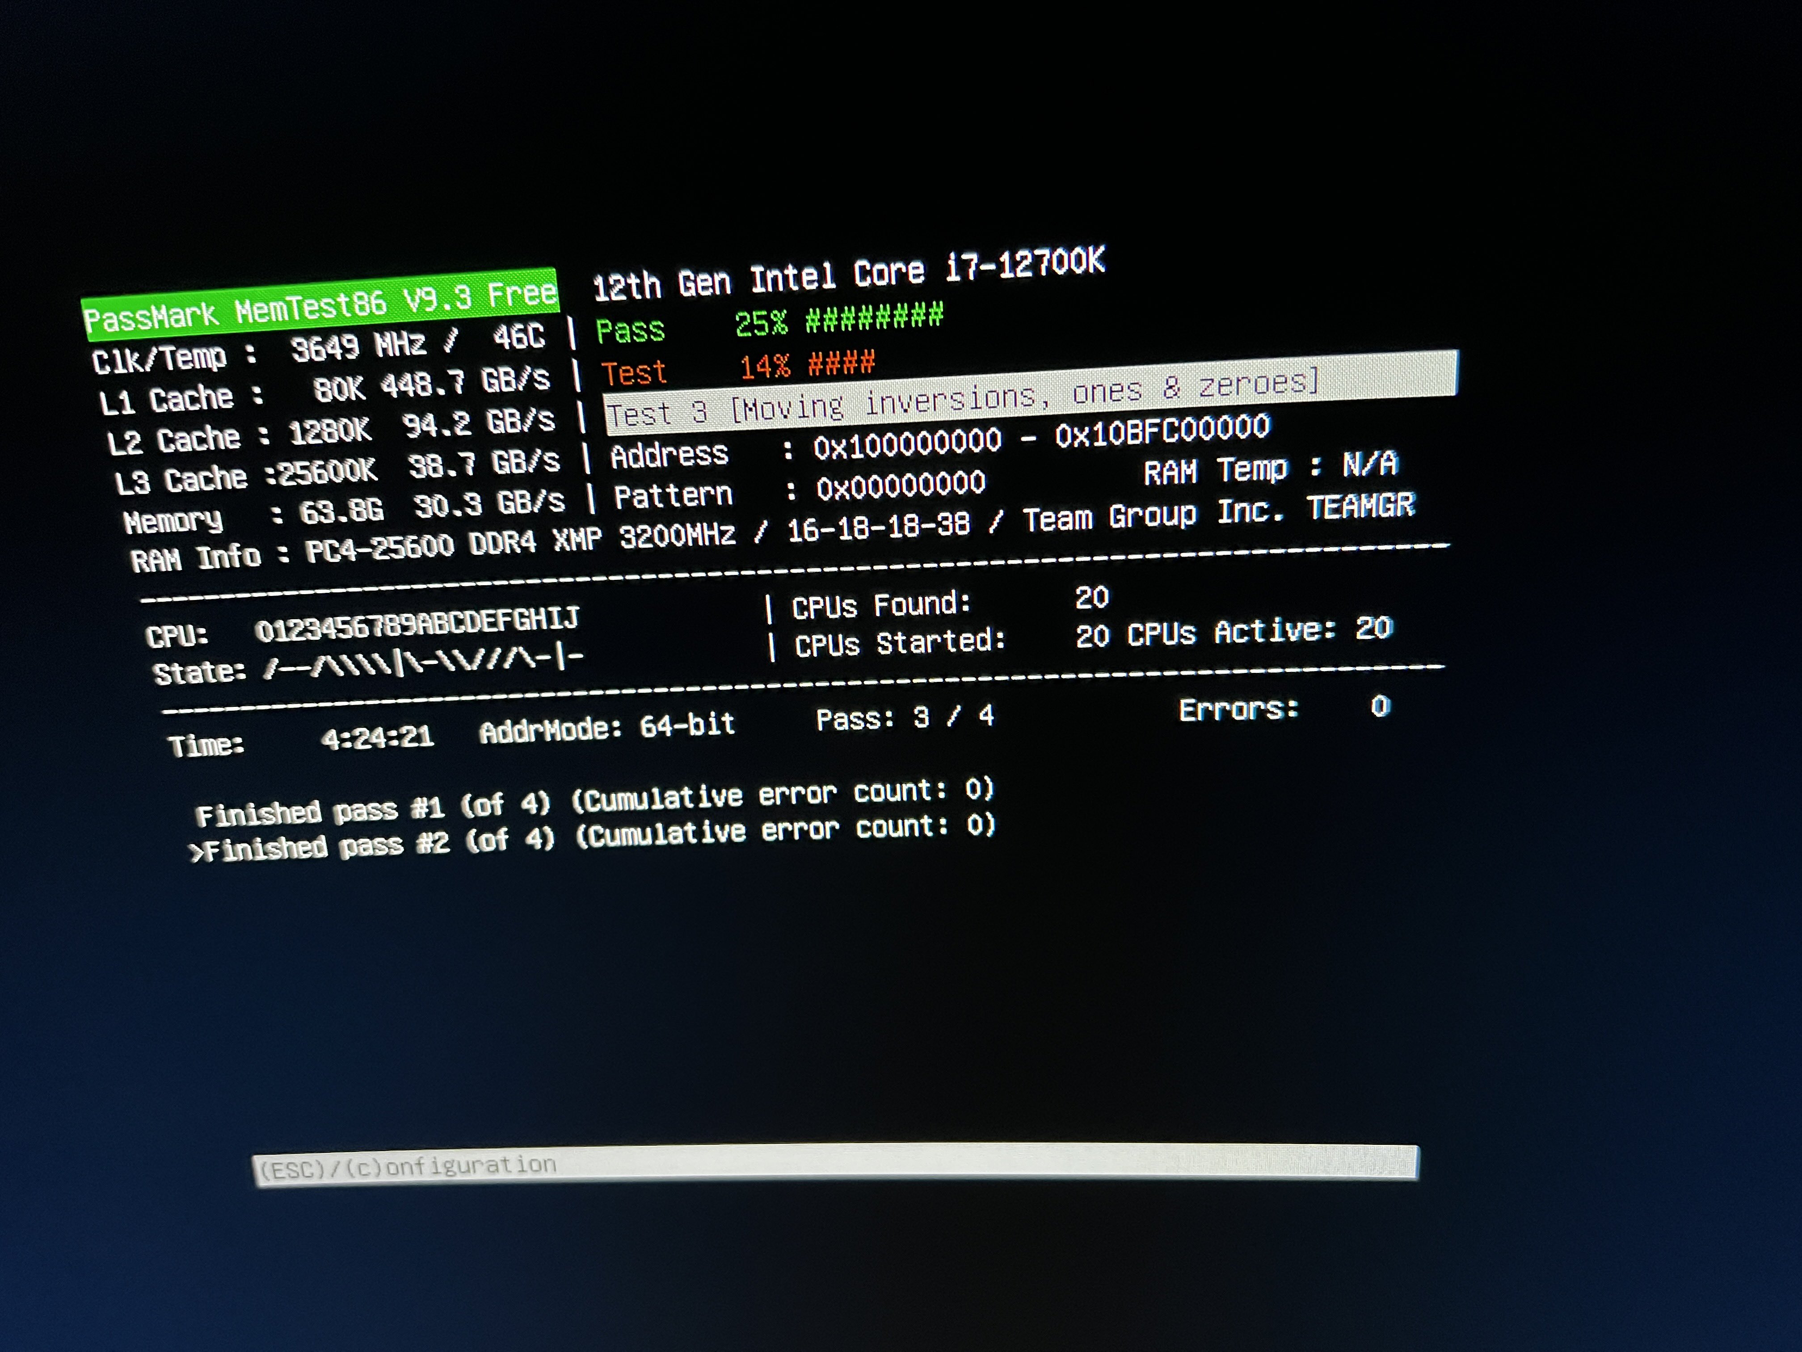
Task: Click the CPU State spinner row
Action: tap(368, 664)
